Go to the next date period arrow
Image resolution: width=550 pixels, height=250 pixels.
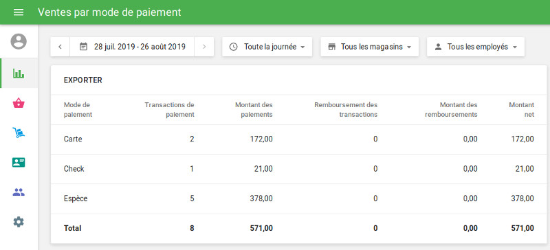tap(204, 47)
